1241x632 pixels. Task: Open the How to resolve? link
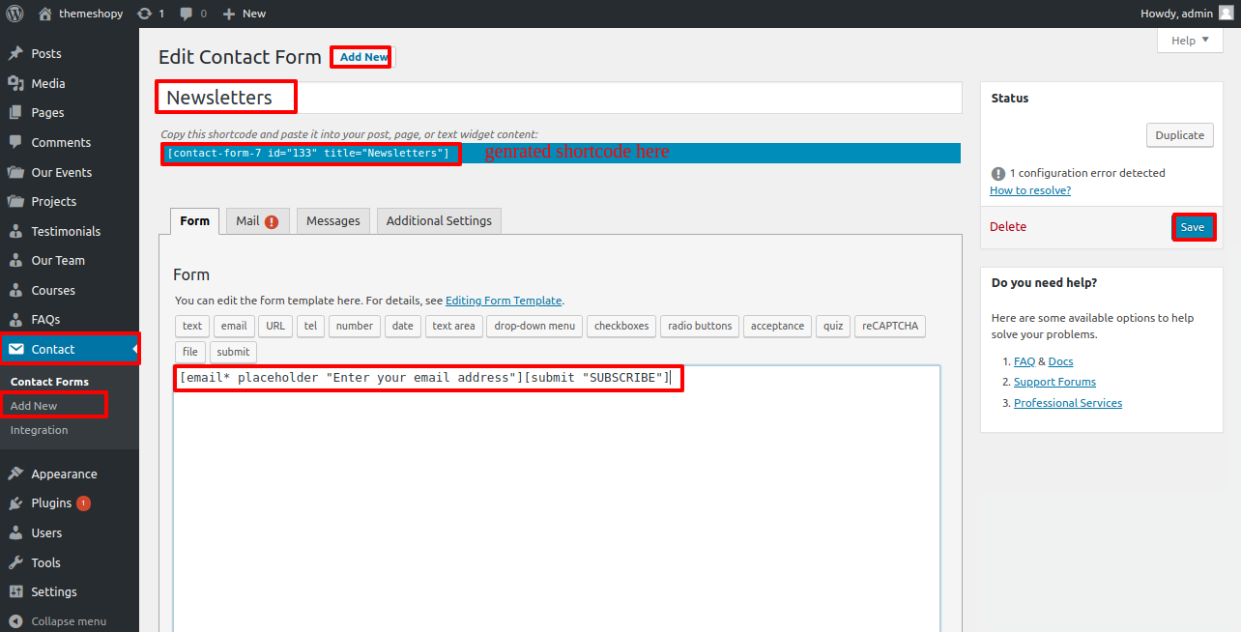(1030, 190)
